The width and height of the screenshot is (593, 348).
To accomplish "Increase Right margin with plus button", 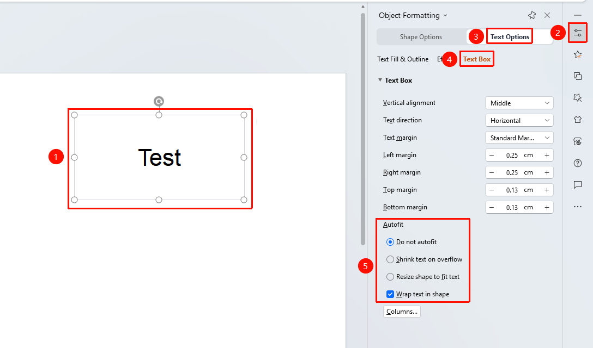I will point(547,172).
